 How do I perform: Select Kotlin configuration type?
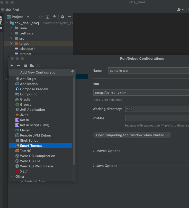click(x=40, y=120)
